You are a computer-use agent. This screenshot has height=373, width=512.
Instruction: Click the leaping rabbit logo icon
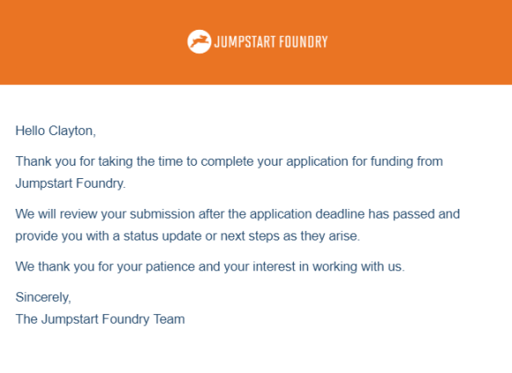pos(199,42)
